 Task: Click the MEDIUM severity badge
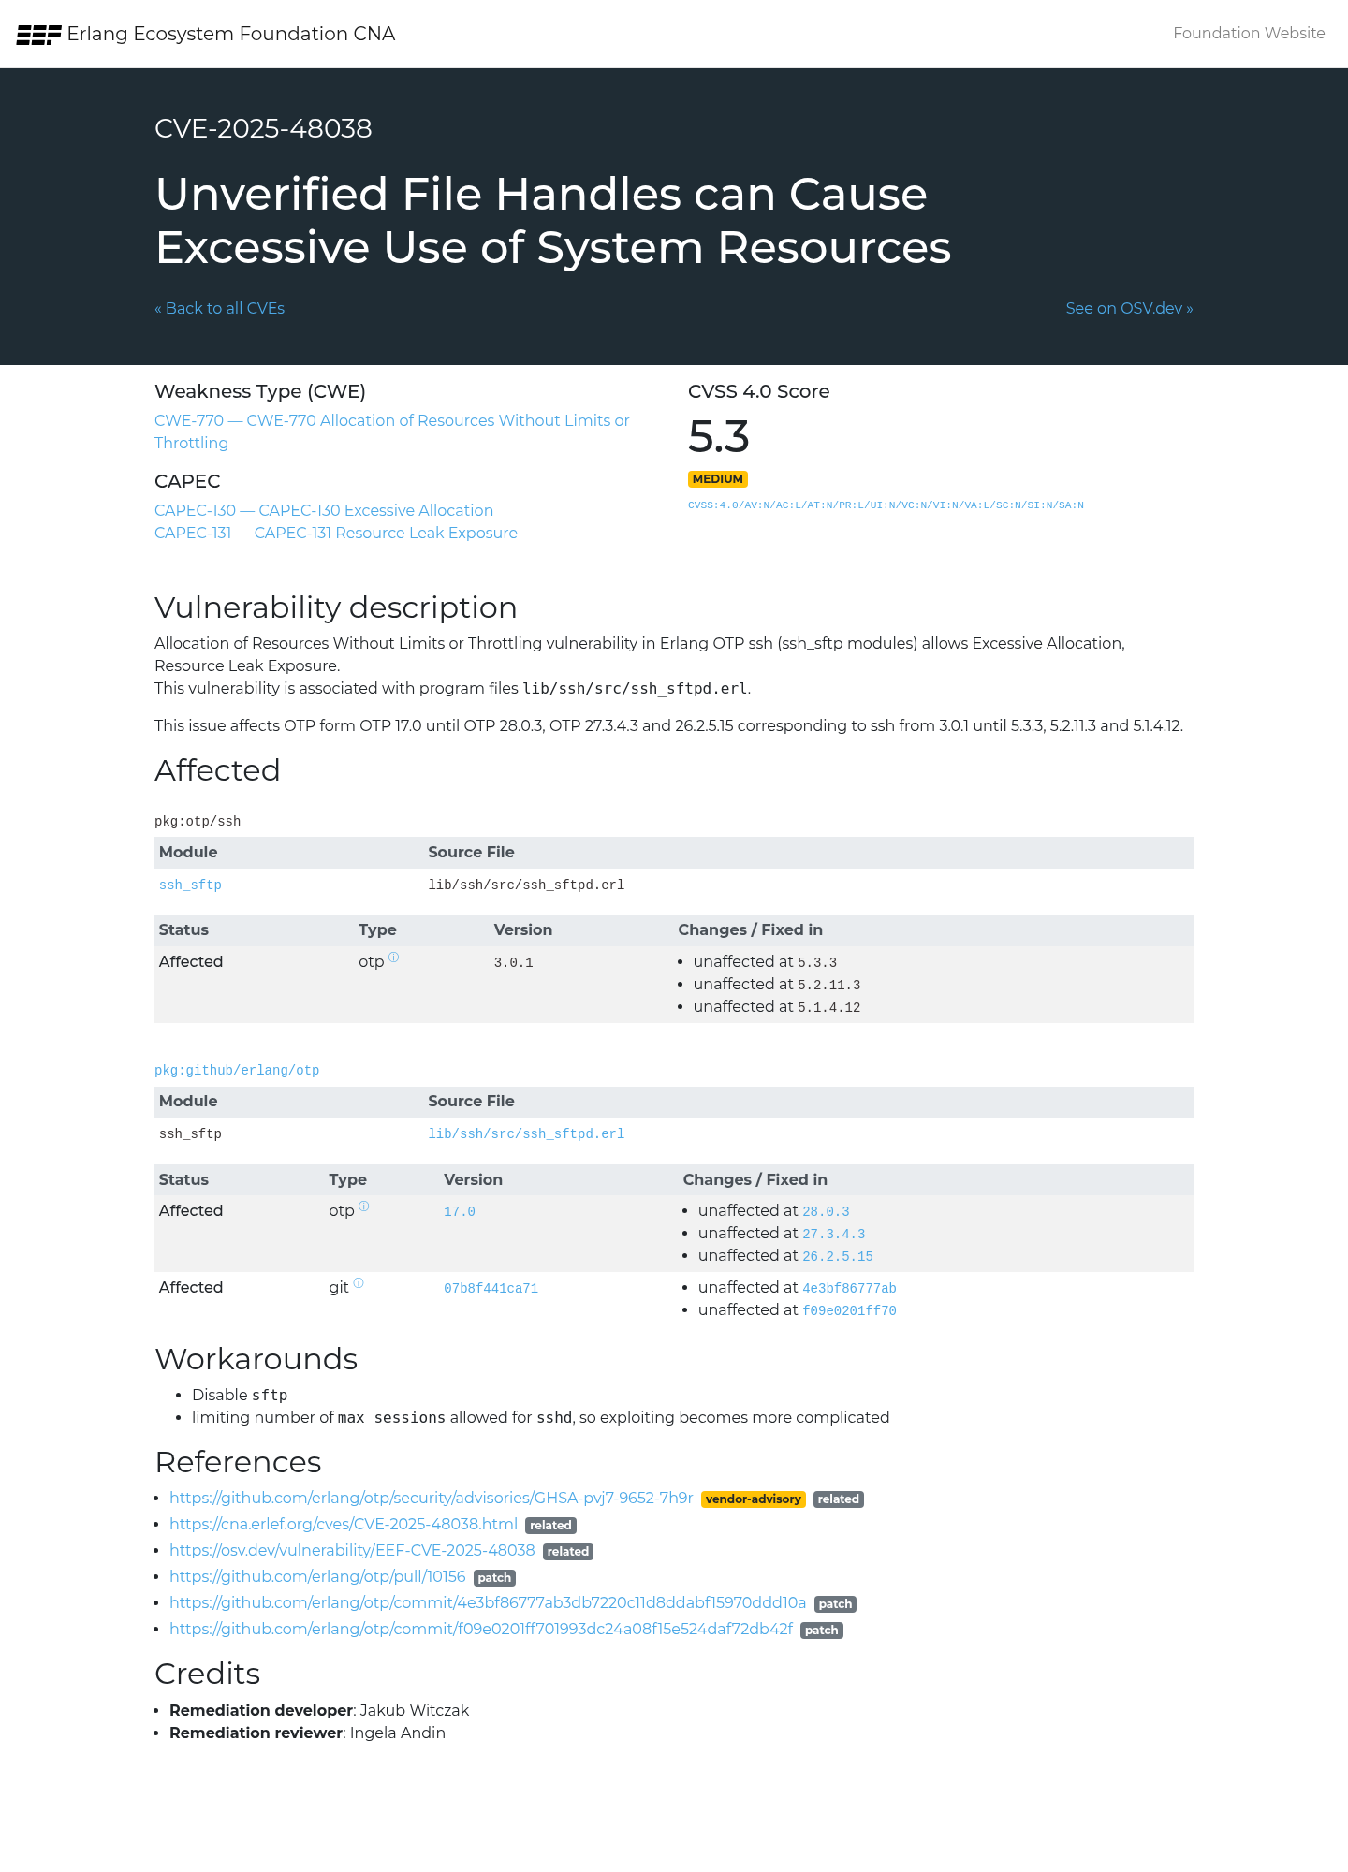point(718,479)
